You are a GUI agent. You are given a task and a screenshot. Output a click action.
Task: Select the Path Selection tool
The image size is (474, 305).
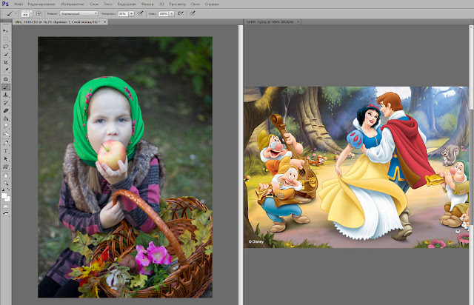(x=6, y=158)
